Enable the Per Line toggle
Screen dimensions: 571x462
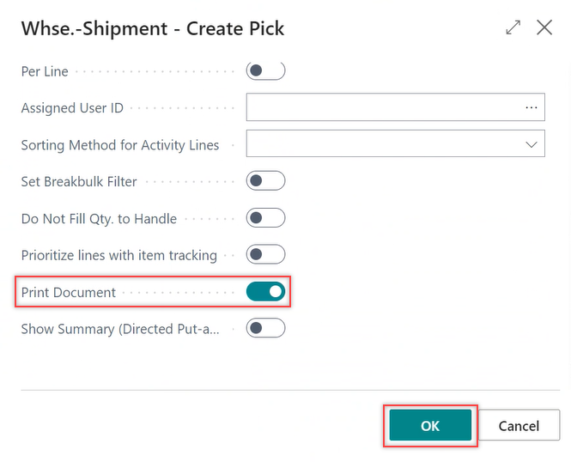click(265, 70)
